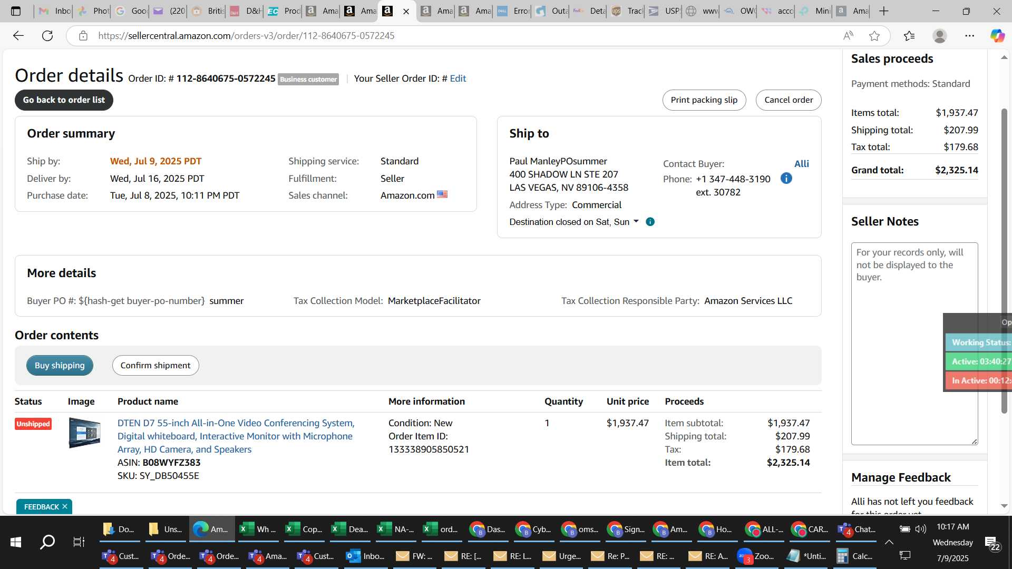Viewport: 1012px width, 569px height.
Task: Switch to the D&H browser tab
Action: click(245, 11)
